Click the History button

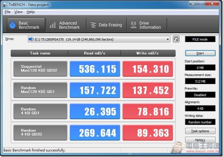coord(200,140)
